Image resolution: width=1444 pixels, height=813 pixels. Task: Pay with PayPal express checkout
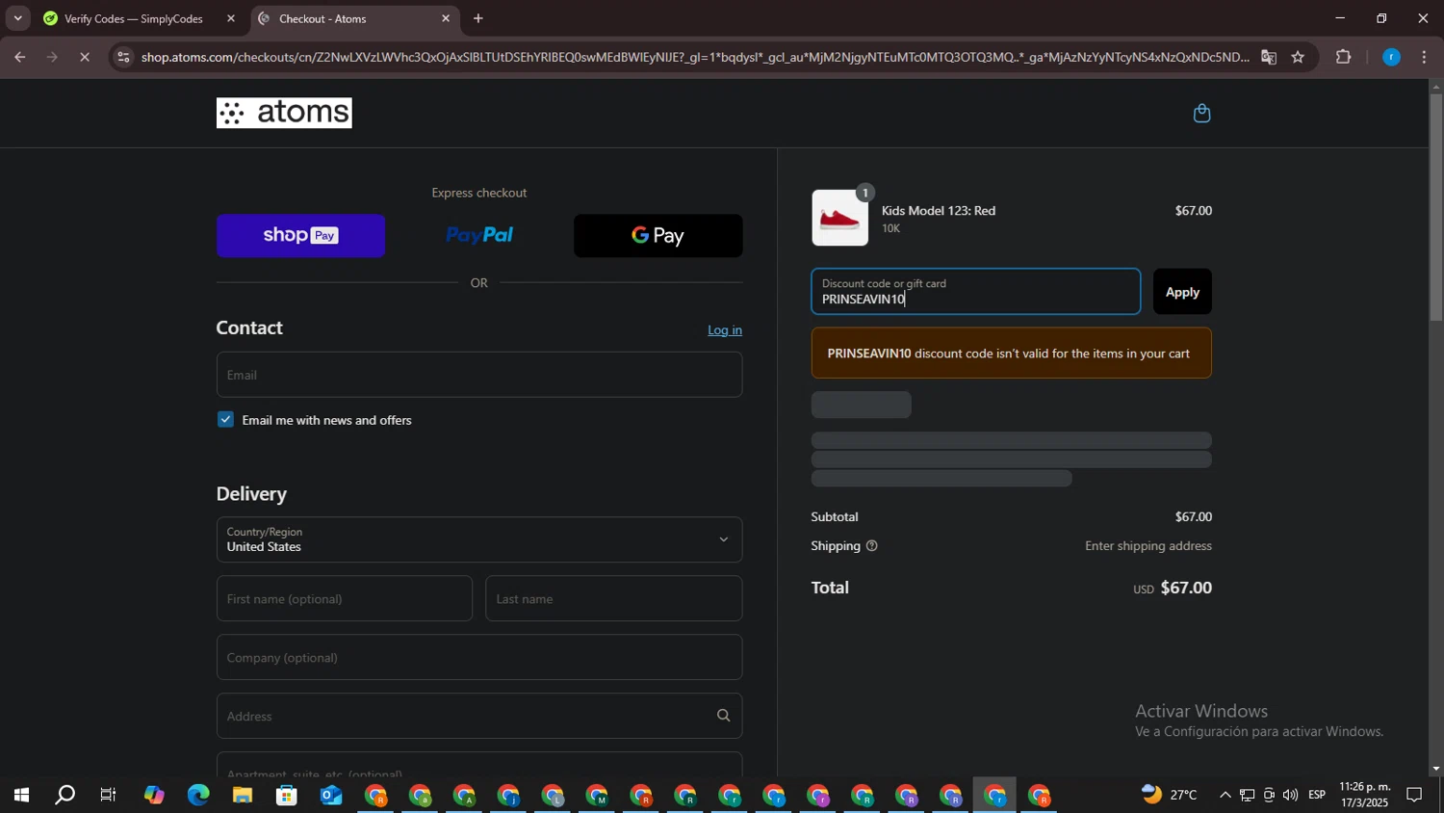[x=479, y=236]
